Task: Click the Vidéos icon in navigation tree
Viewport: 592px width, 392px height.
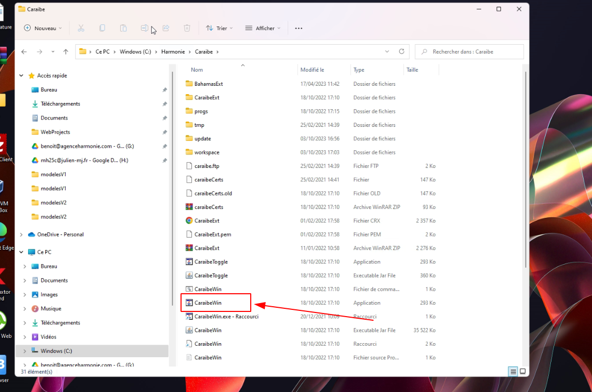Action: click(35, 337)
